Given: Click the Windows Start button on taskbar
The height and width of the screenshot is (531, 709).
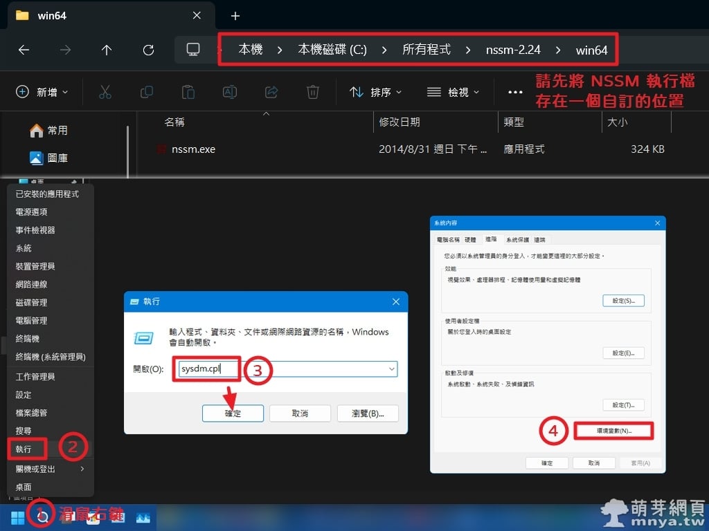Looking at the screenshot, I should pyautogui.click(x=17, y=516).
